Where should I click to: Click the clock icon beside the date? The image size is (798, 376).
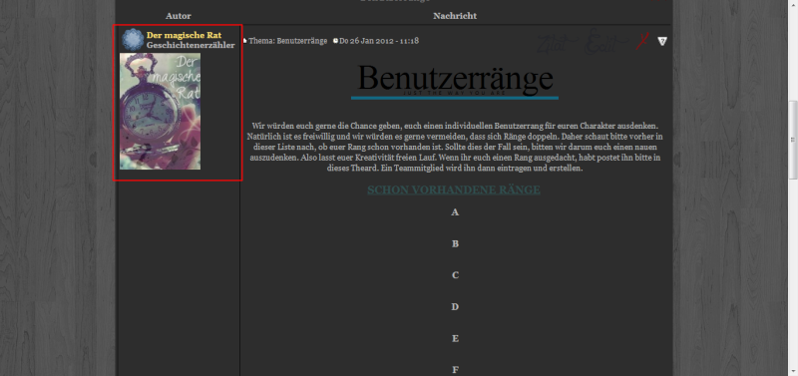[x=335, y=41]
